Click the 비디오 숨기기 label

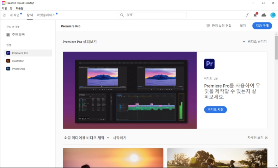point(257,42)
